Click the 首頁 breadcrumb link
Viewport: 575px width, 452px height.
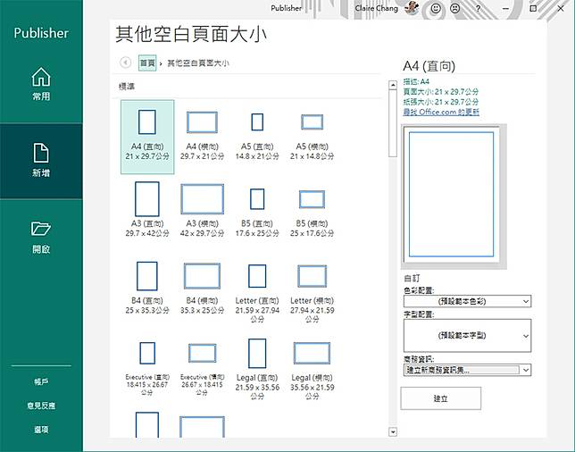(147, 63)
